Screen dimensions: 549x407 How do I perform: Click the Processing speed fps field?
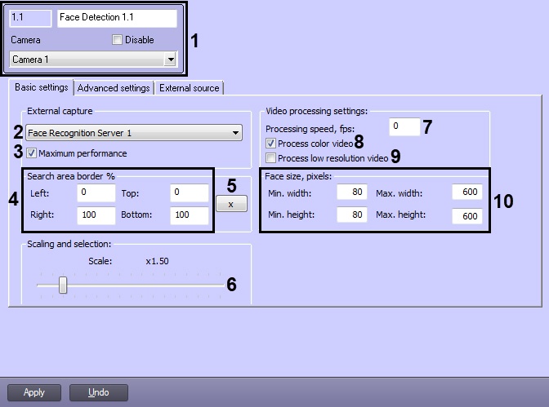404,126
